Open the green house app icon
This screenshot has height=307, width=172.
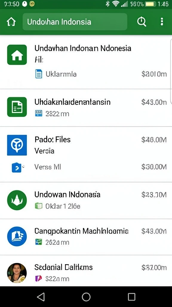[x=17, y=55]
